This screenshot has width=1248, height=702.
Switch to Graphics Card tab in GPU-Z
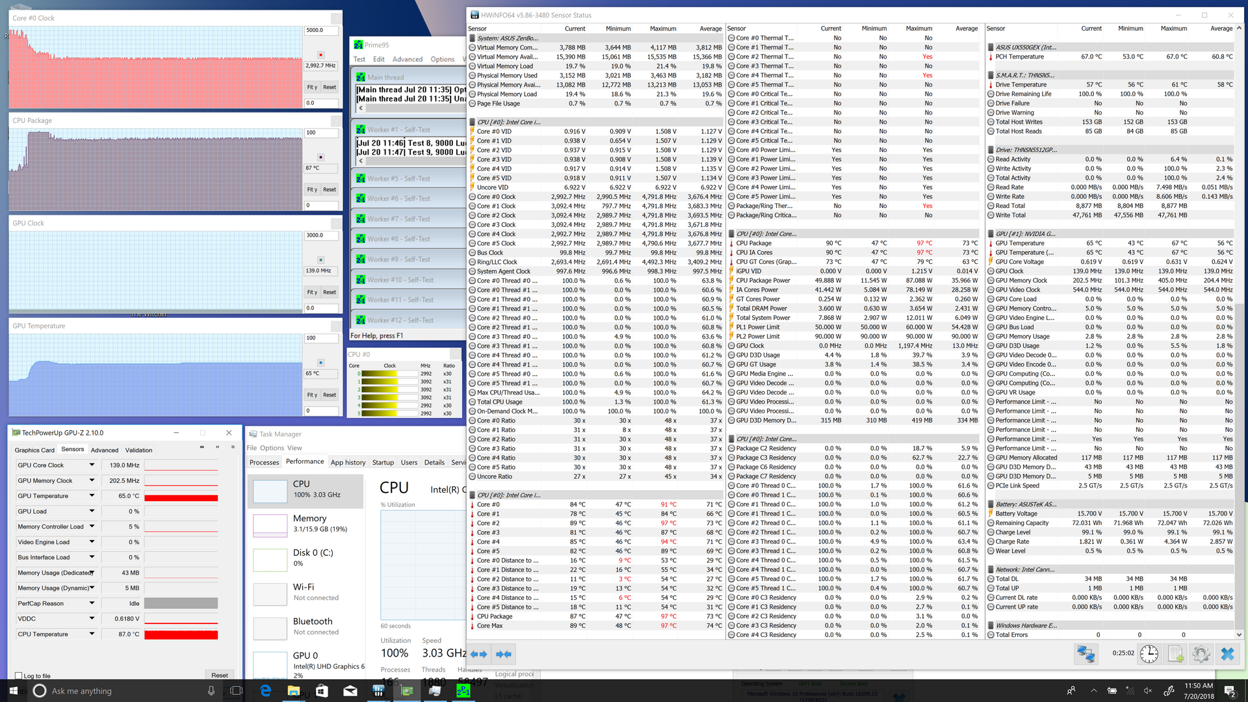point(34,450)
